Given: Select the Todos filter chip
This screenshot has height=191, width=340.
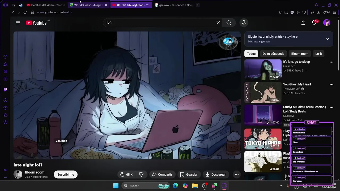Looking at the screenshot, I should click(251, 54).
